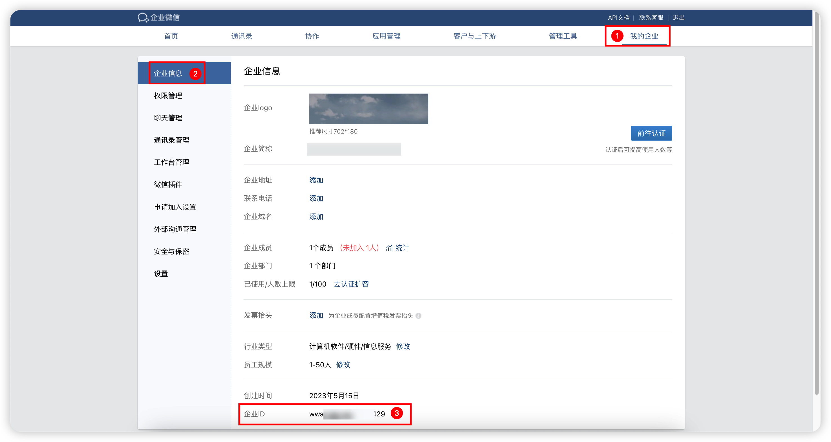Add a 联系电话 via 添加
This screenshot has height=442, width=831.
click(x=316, y=199)
